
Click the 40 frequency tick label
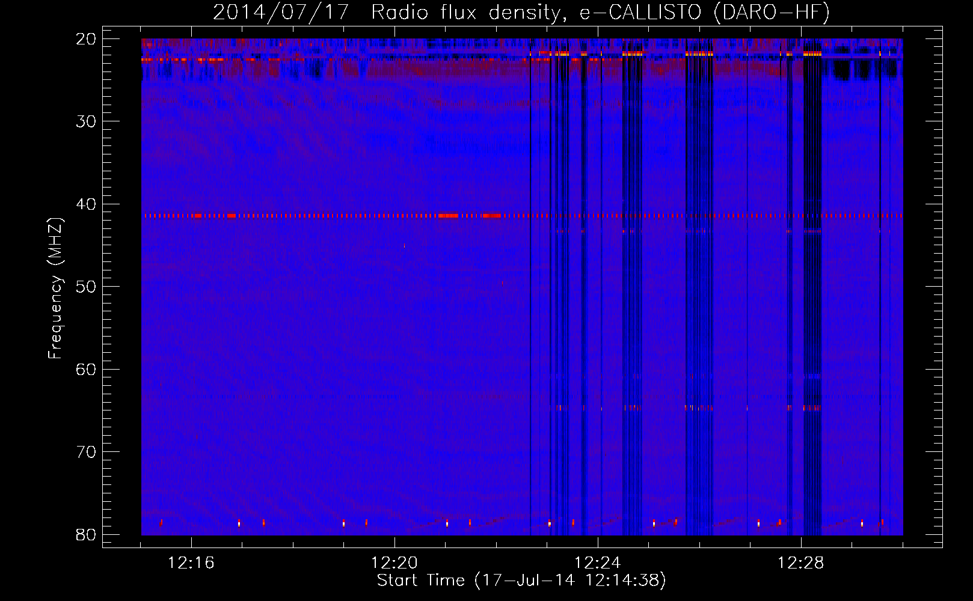[x=87, y=204]
